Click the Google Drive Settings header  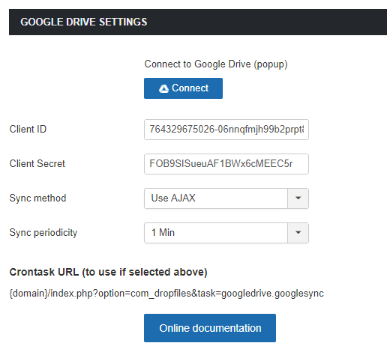tap(198, 22)
